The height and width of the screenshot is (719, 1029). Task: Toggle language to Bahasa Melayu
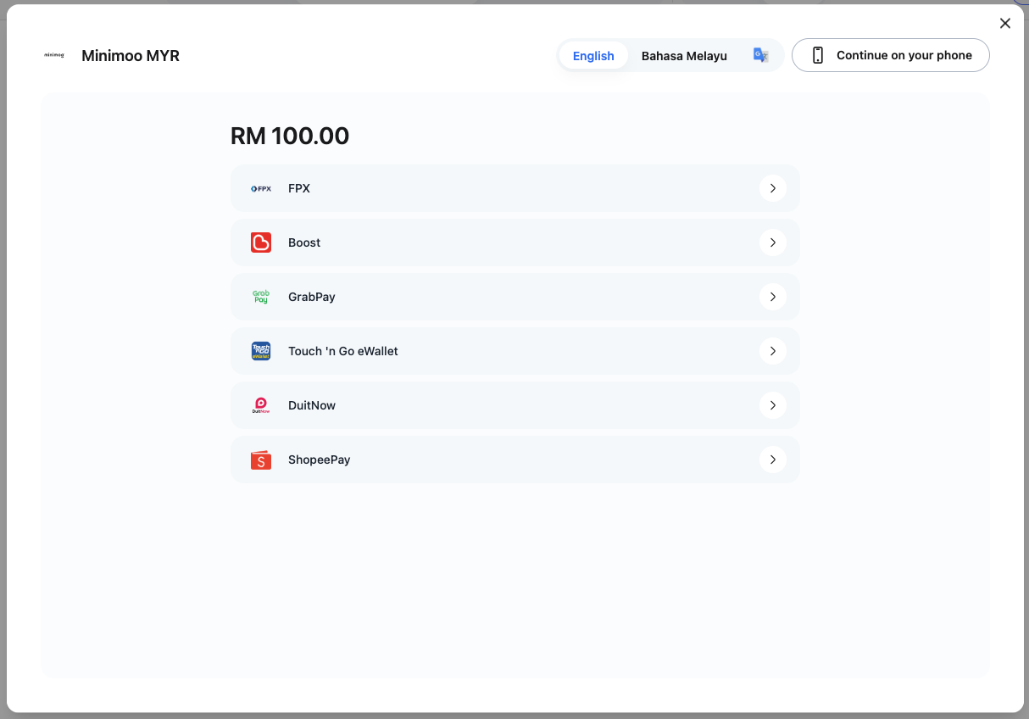[x=684, y=56]
